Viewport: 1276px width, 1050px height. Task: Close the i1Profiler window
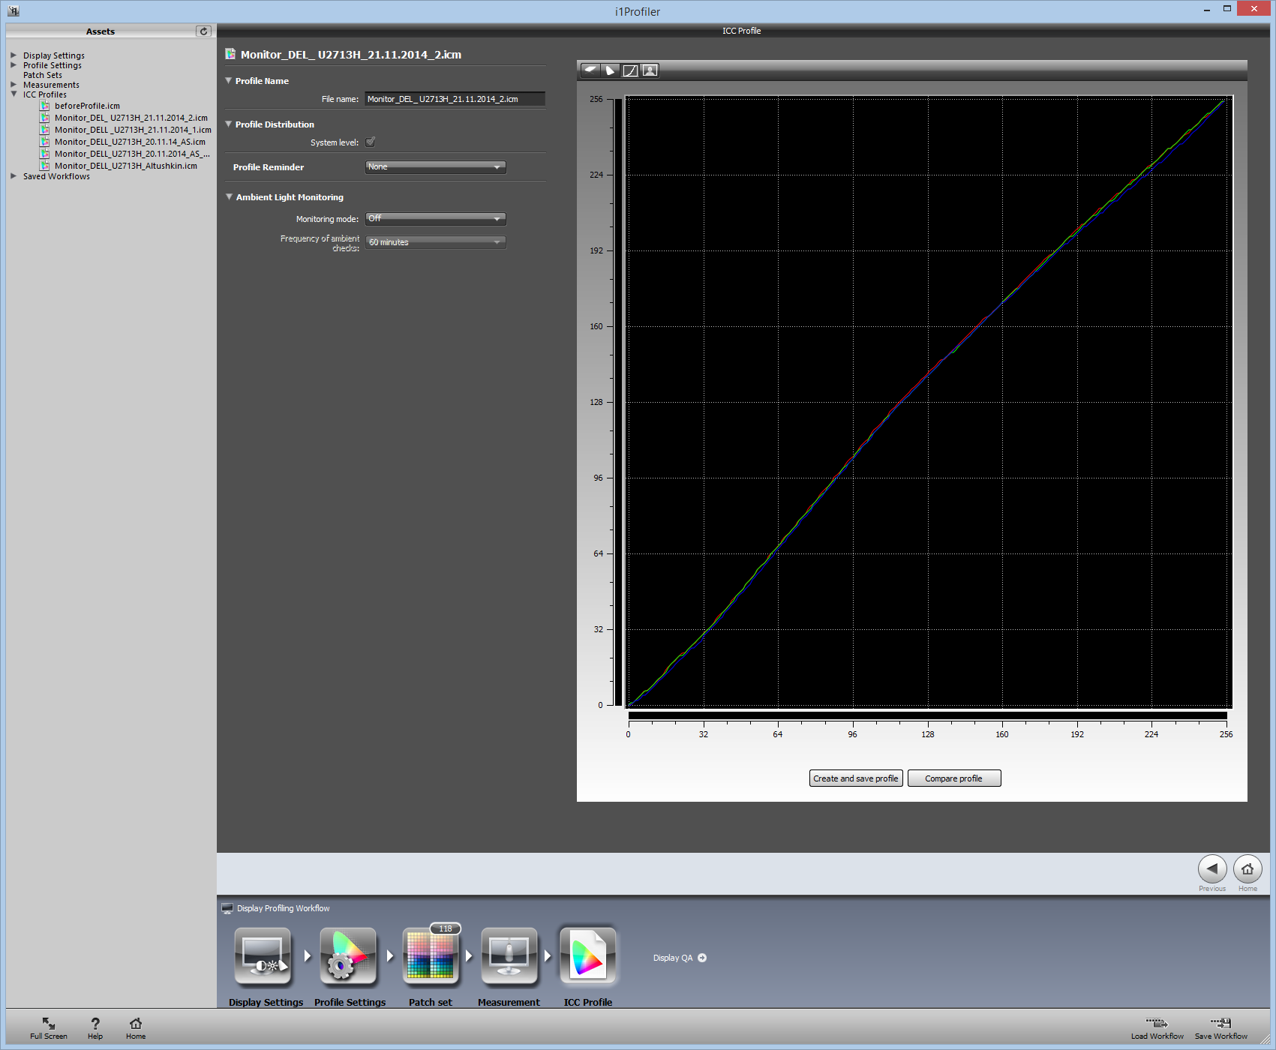(x=1253, y=8)
